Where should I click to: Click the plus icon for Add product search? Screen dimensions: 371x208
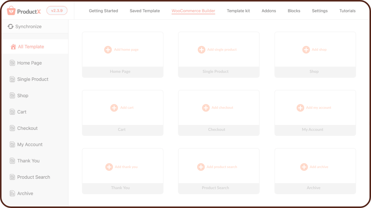click(201, 167)
